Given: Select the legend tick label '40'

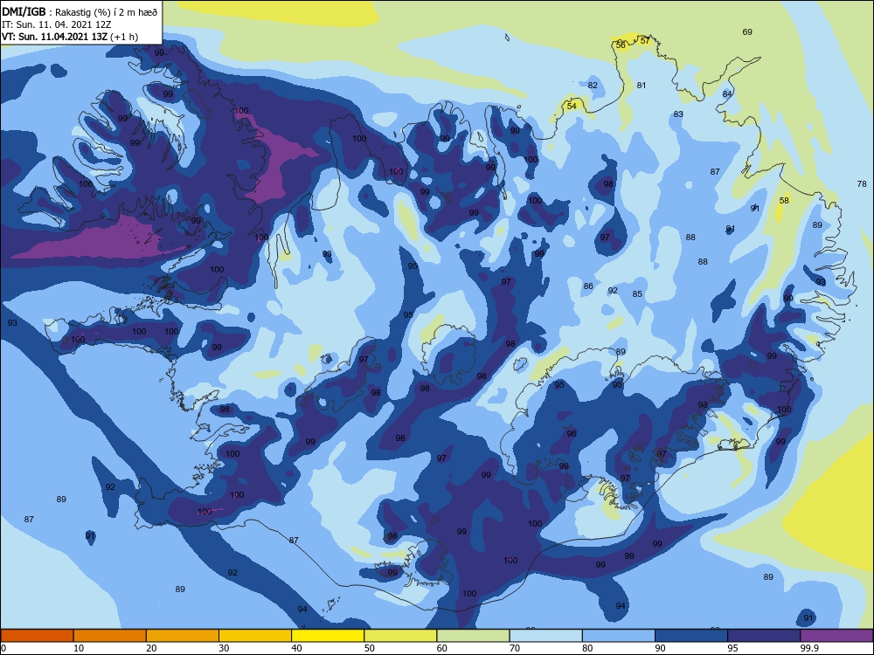Looking at the screenshot, I should click(296, 648).
